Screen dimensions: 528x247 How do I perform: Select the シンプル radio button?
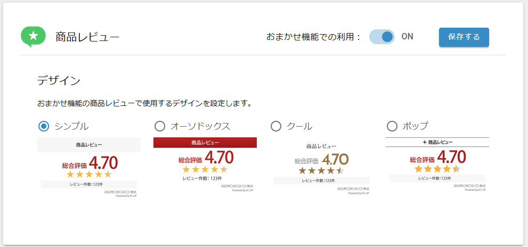click(44, 126)
